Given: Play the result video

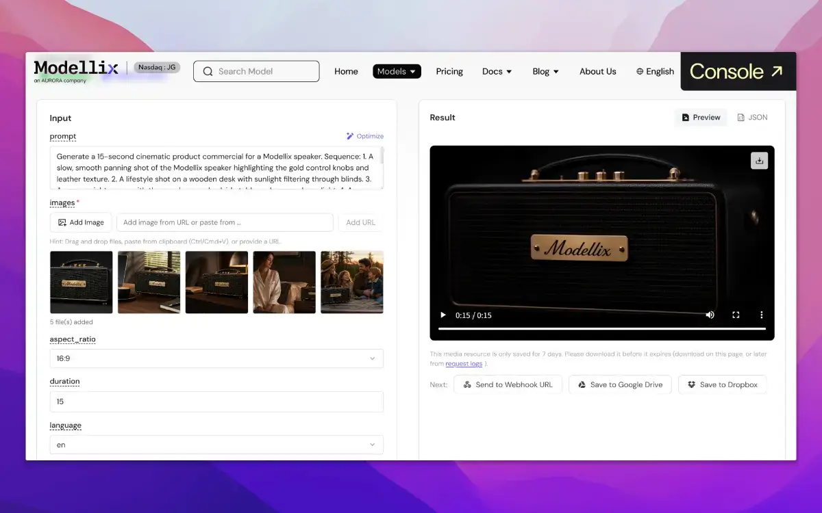Looking at the screenshot, I should pos(443,315).
